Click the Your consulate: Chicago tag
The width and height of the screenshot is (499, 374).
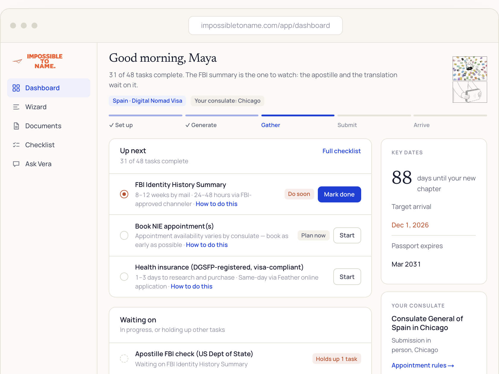228,101
